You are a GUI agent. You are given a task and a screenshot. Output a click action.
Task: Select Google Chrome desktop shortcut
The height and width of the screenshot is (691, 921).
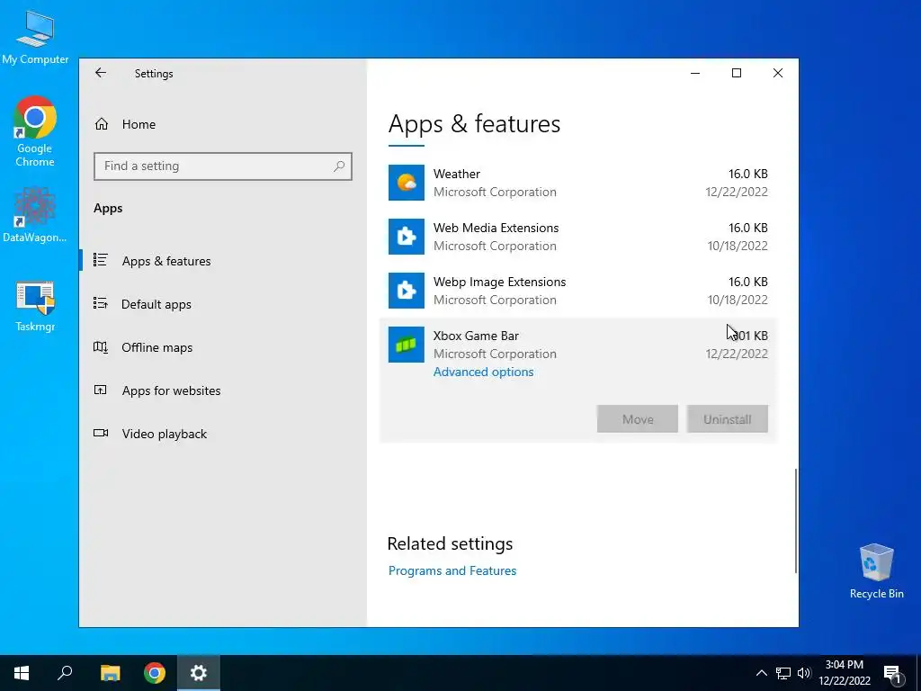tap(35, 132)
